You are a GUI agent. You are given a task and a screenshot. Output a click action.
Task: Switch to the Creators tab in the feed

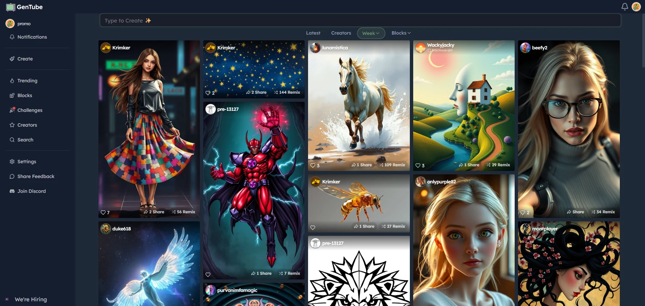pos(341,33)
